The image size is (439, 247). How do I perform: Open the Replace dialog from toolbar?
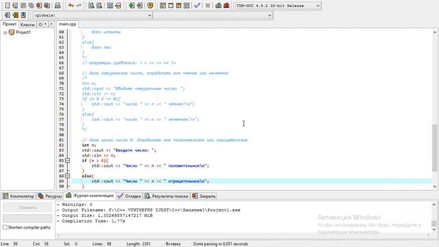pyautogui.click(x=99, y=5)
